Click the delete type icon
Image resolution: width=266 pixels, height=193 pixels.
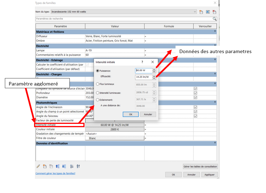(214, 12)
